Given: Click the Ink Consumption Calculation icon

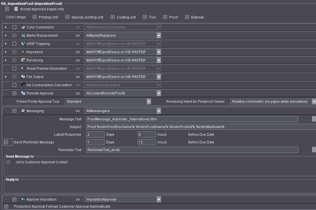Looking at the screenshot, I should pyautogui.click(x=23, y=85).
